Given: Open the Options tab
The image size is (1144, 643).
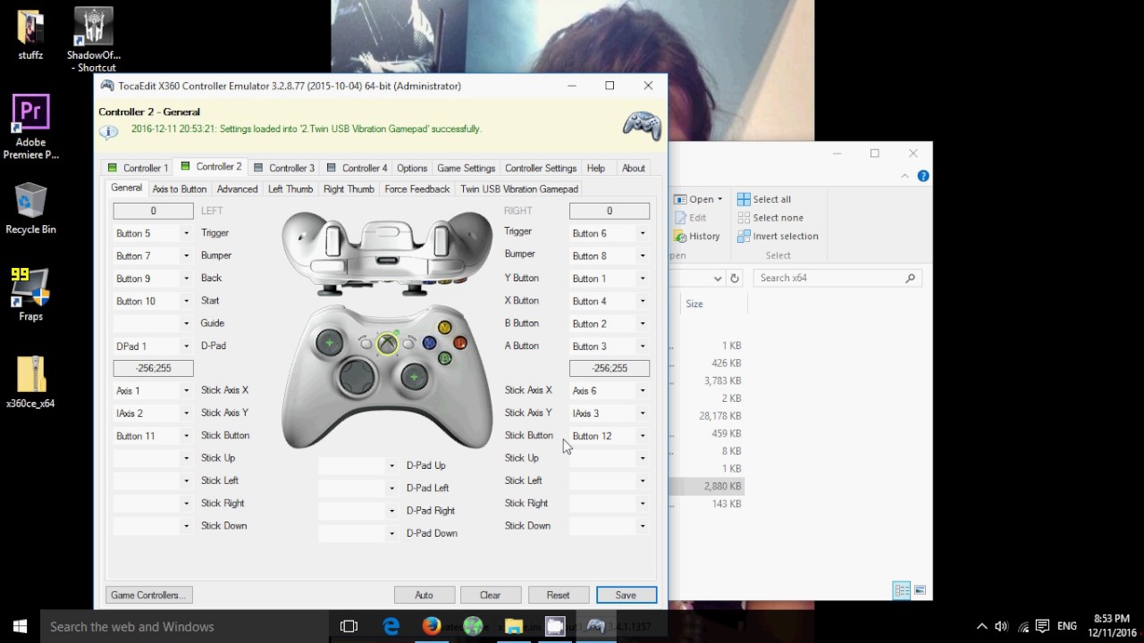Looking at the screenshot, I should [412, 168].
